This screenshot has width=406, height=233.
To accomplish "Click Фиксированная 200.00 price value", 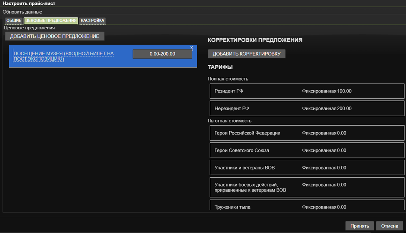I will point(327,109).
